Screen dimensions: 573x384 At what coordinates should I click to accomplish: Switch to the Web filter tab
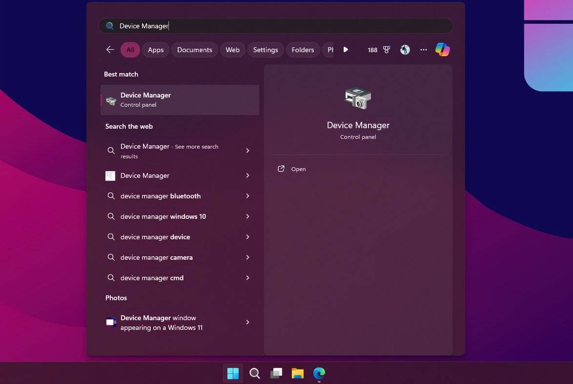pos(232,50)
